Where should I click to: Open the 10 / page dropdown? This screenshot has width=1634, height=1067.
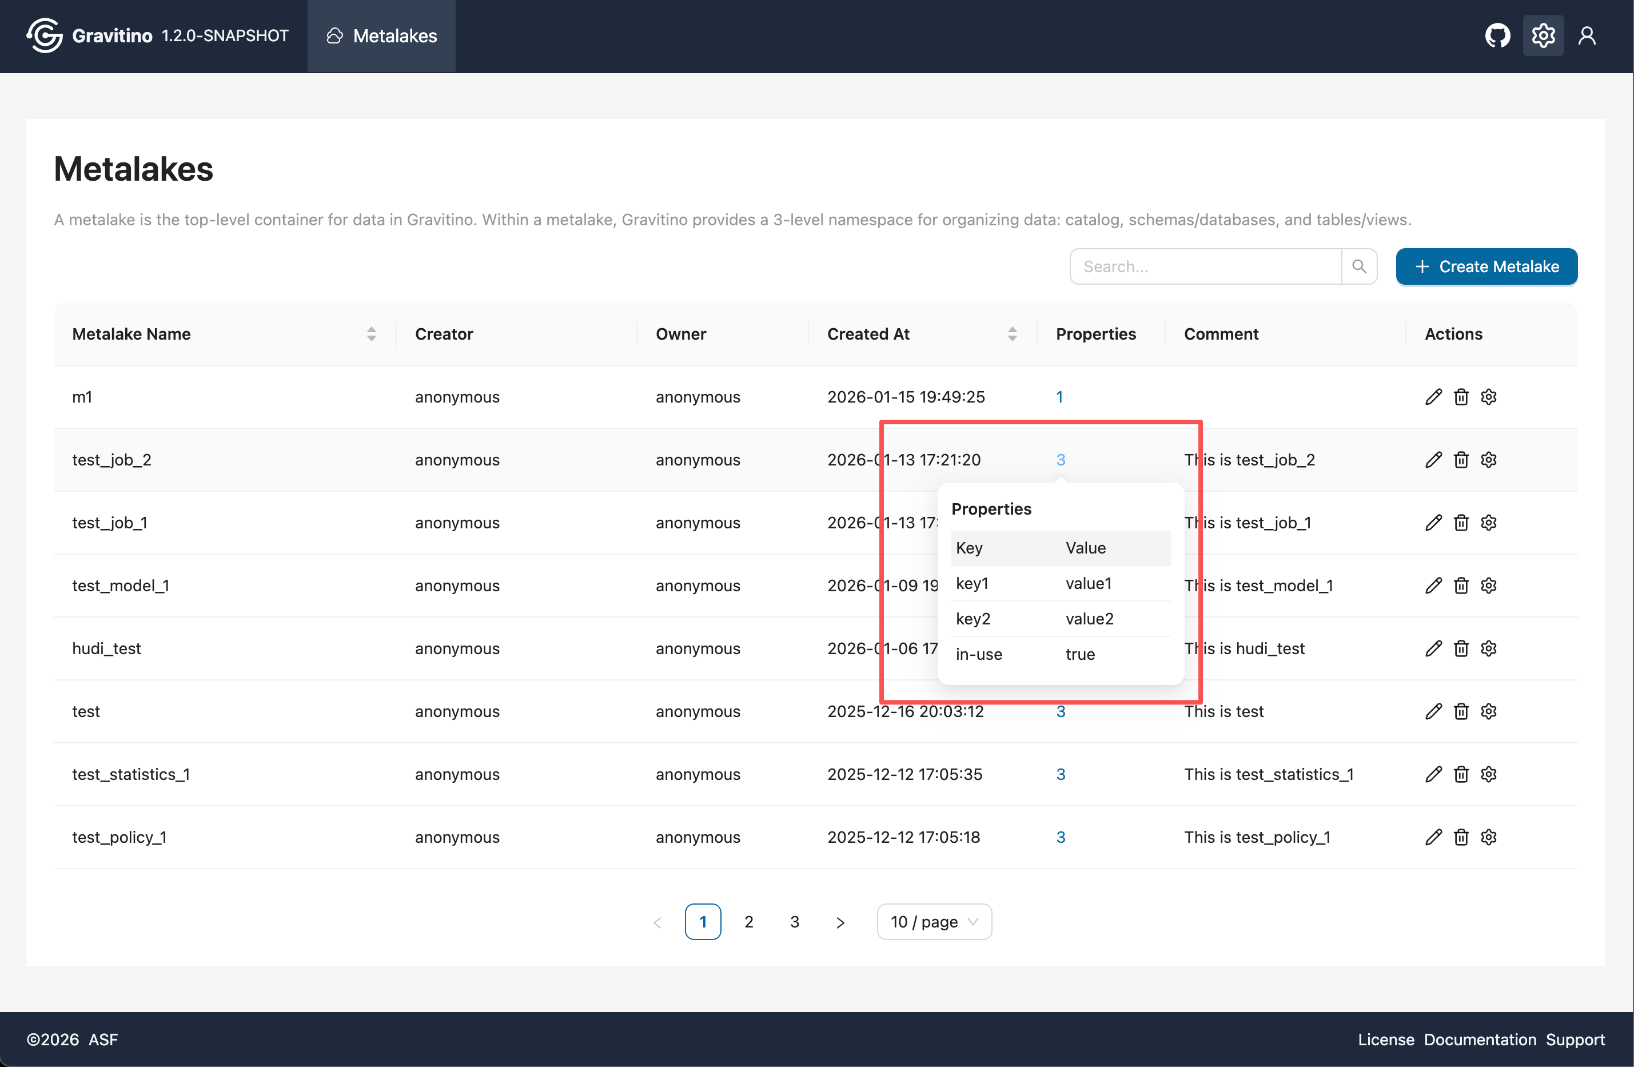pos(934,921)
